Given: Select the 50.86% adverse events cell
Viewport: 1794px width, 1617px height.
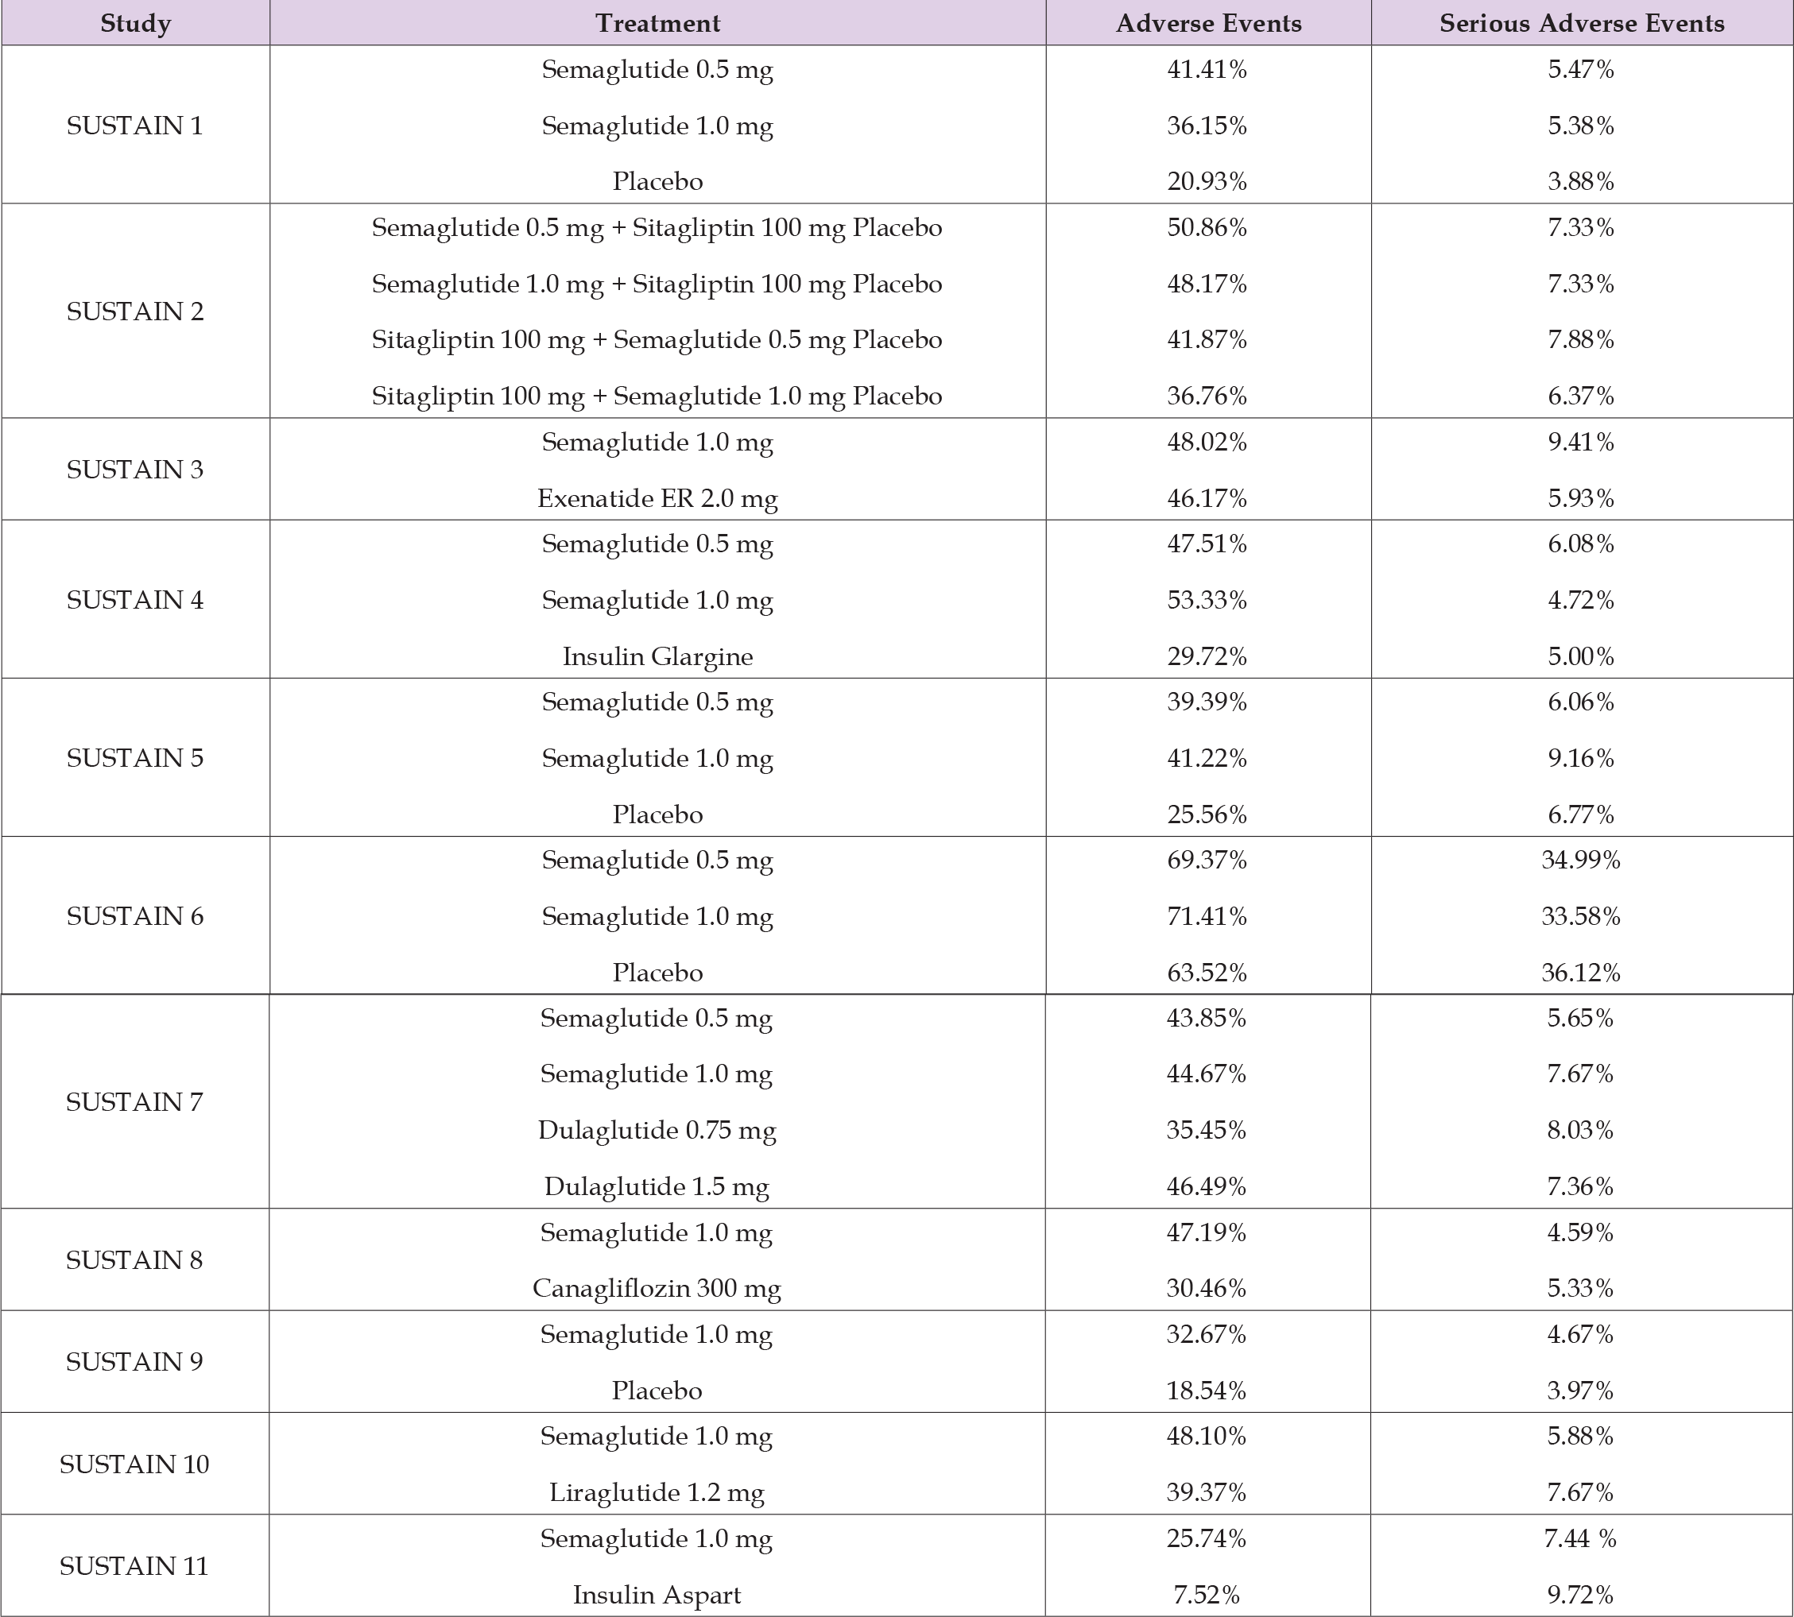Looking at the screenshot, I should click(x=1207, y=227).
